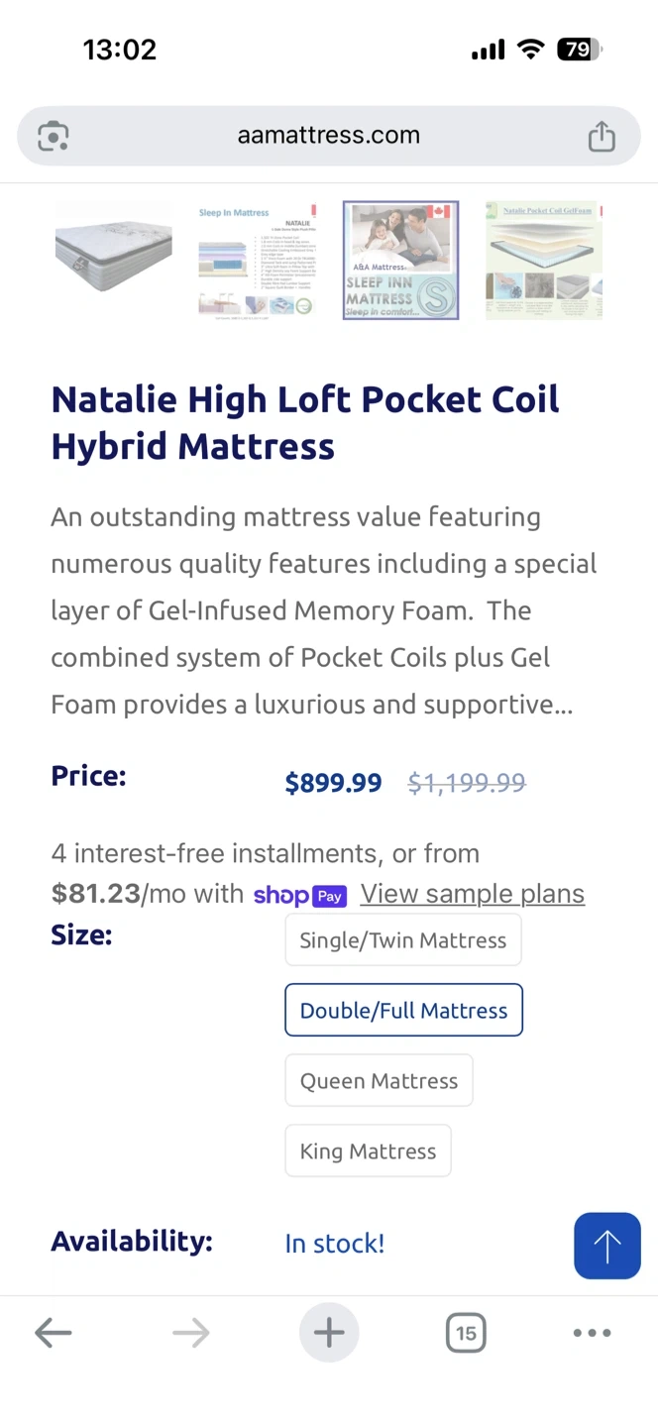Open the browser three-dot more menu
The image size is (658, 1427).
point(592,1333)
